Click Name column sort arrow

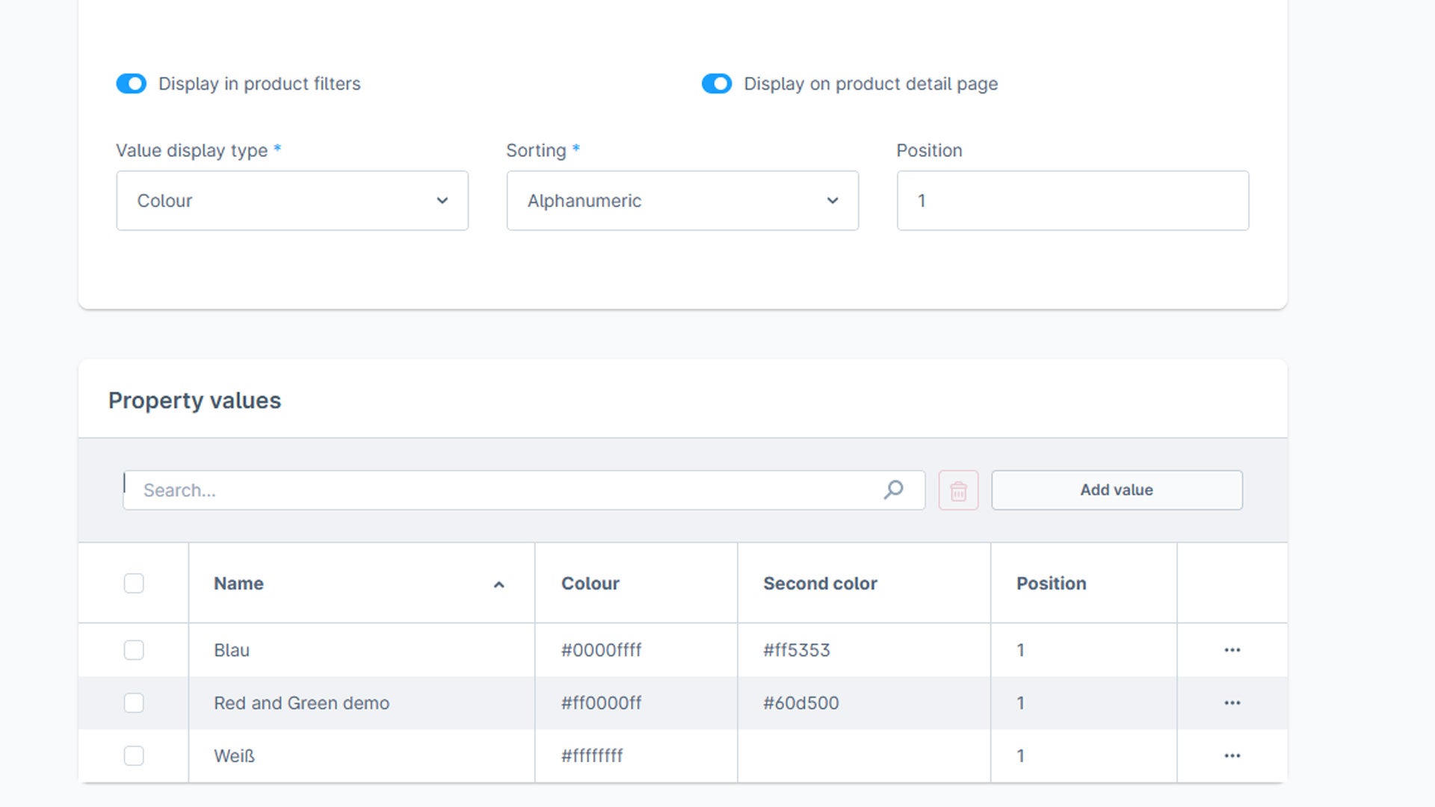[x=499, y=584]
